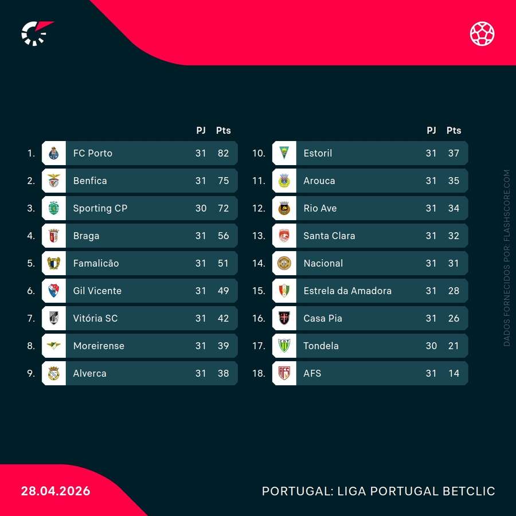
Task: Click the right table PJ column header
Action: [x=431, y=130]
